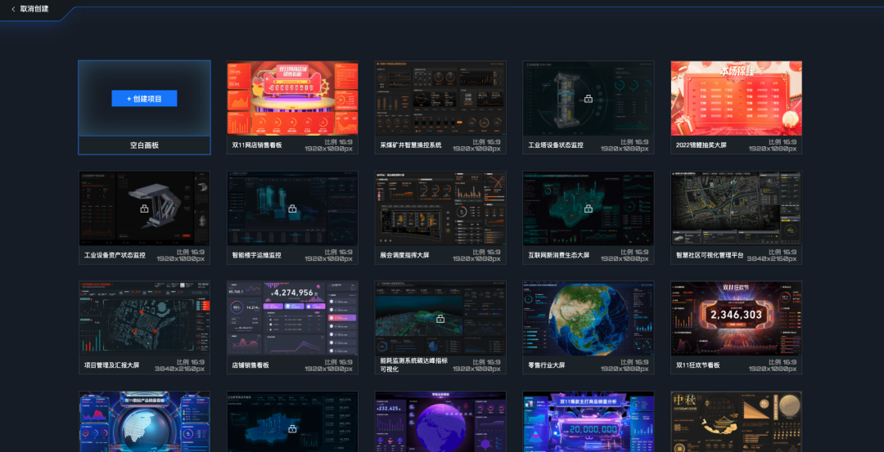Open the thumbnail showing 20,000,000
Screen dimensions: 884x452
(588, 422)
